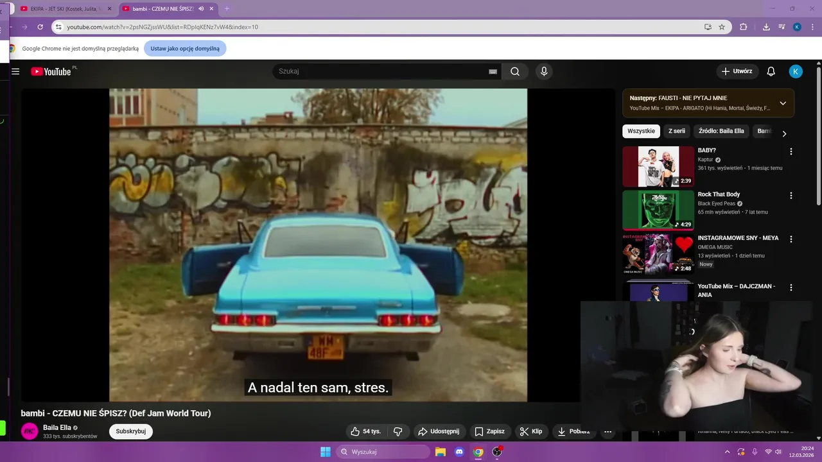Click the forward navigation arrow in Chrome
822x462 pixels.
click(24, 27)
